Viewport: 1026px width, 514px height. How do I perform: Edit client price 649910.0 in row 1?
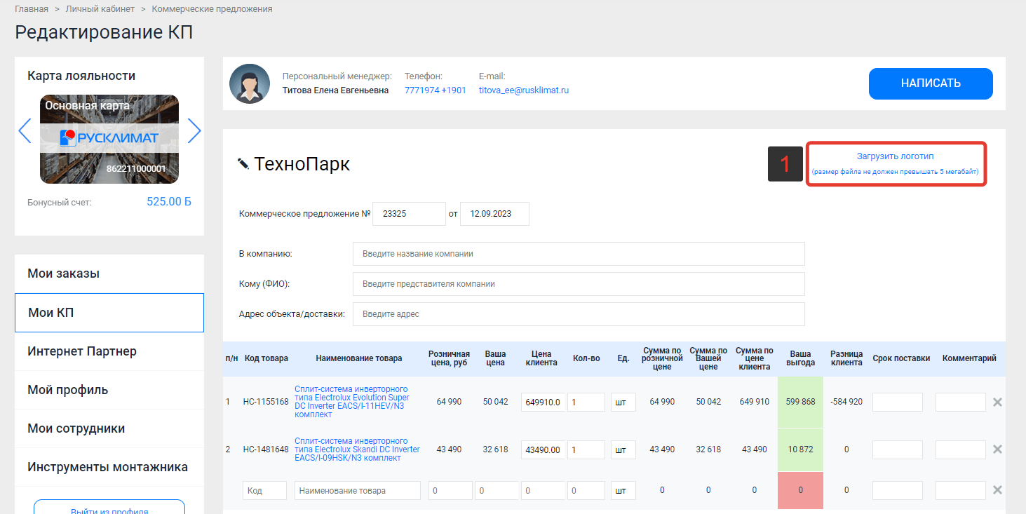point(543,403)
